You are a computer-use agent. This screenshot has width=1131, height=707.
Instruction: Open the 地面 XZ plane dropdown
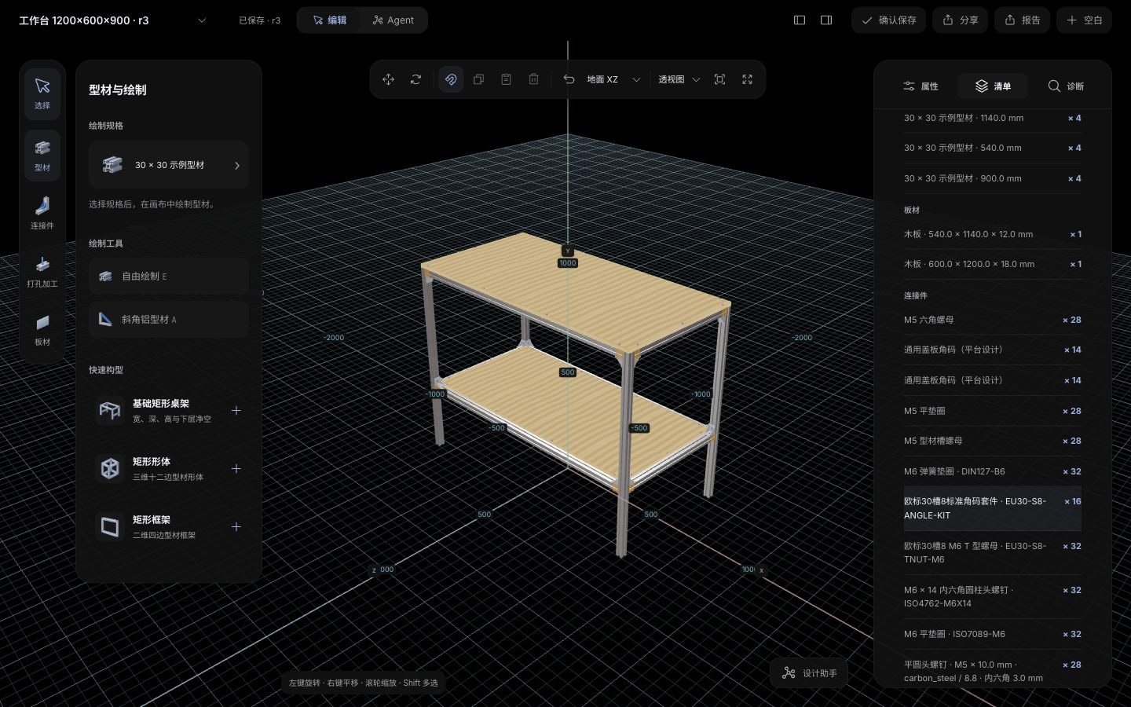click(614, 79)
